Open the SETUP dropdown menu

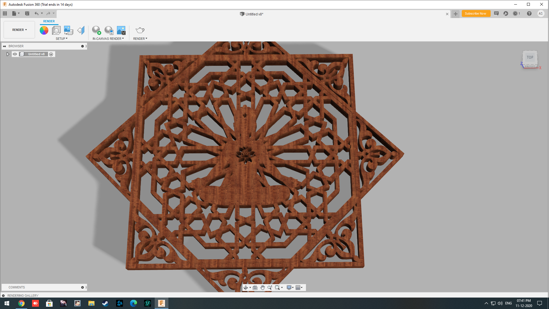61,39
